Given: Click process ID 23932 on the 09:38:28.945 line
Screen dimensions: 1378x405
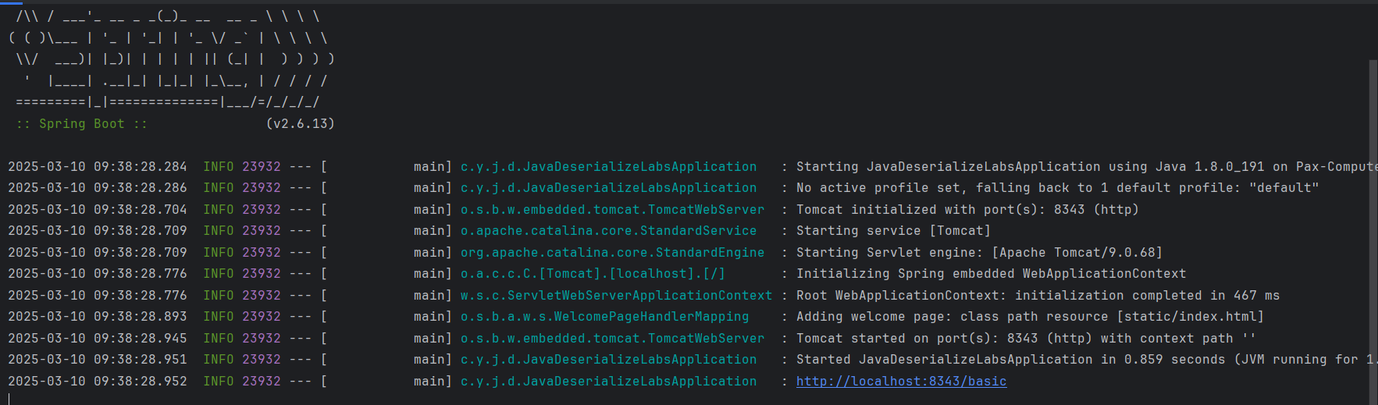Looking at the screenshot, I should [x=261, y=339].
